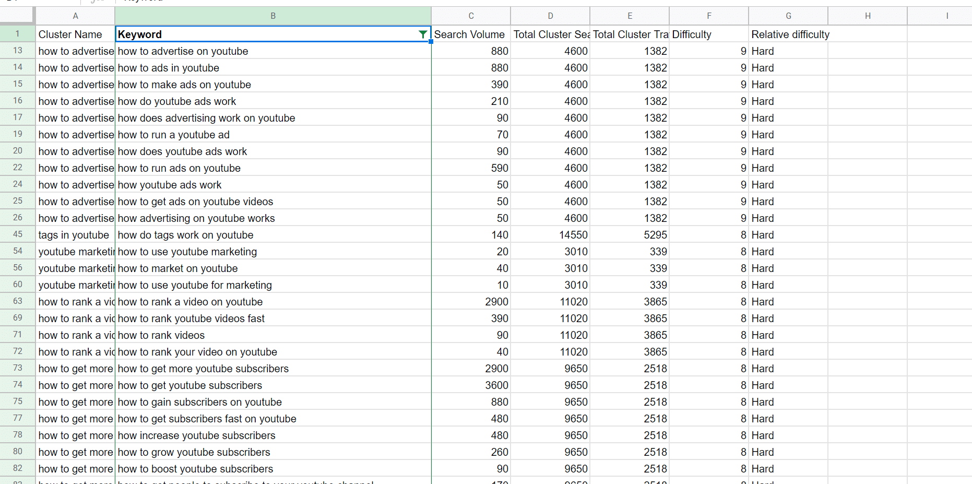
Task: Select cell 'how to get ads on youtube videos'
Action: (273, 202)
